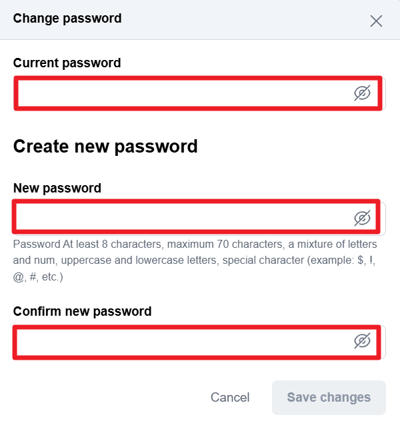Reveal the new password characters
Image resolution: width=400 pixels, height=427 pixels.
coord(362,218)
